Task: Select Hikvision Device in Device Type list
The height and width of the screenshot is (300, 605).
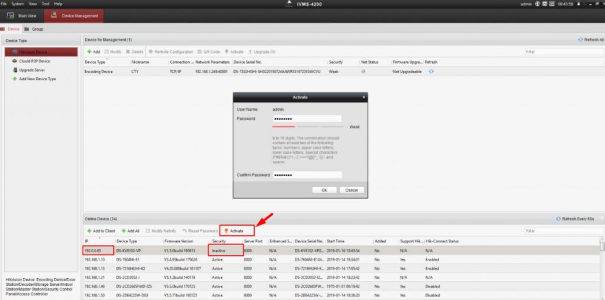Action: 41,52
